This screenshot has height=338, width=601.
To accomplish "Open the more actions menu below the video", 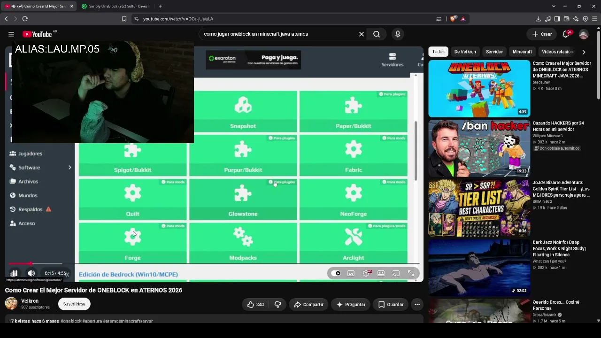I will pos(417,304).
